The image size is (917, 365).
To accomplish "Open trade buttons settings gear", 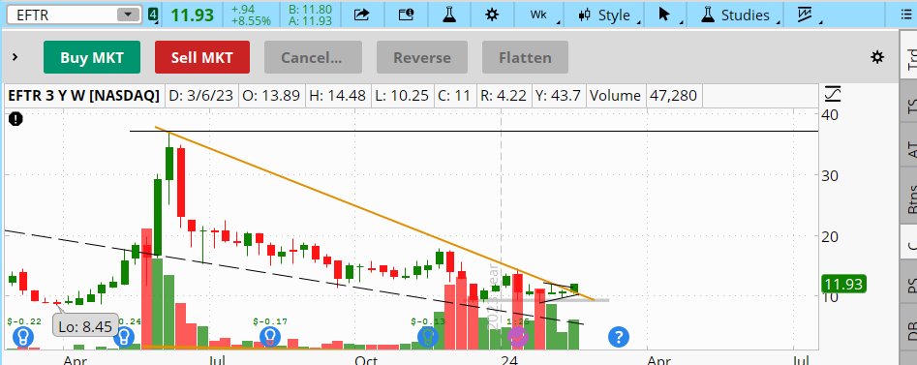I will (877, 57).
